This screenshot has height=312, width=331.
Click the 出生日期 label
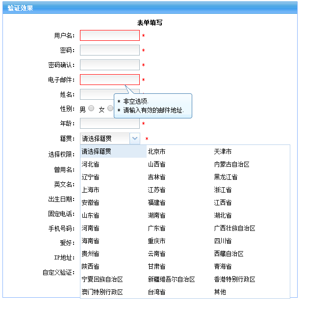(x=61, y=199)
